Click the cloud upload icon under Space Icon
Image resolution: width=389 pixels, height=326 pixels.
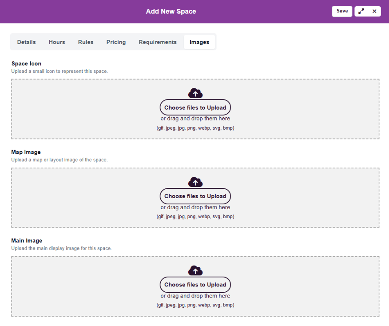click(195, 93)
